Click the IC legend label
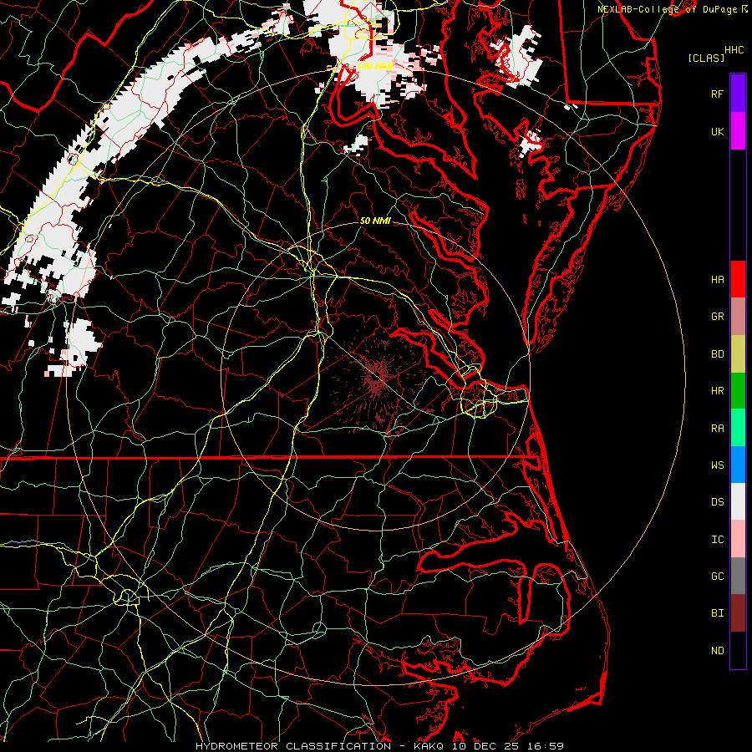This screenshot has height=752, width=752. pyautogui.click(x=717, y=540)
